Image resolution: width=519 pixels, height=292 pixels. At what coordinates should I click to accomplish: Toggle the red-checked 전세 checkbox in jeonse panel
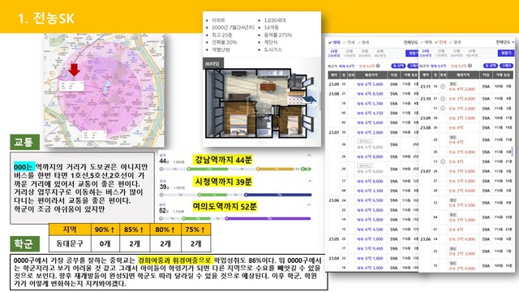pyautogui.click(x=440, y=42)
